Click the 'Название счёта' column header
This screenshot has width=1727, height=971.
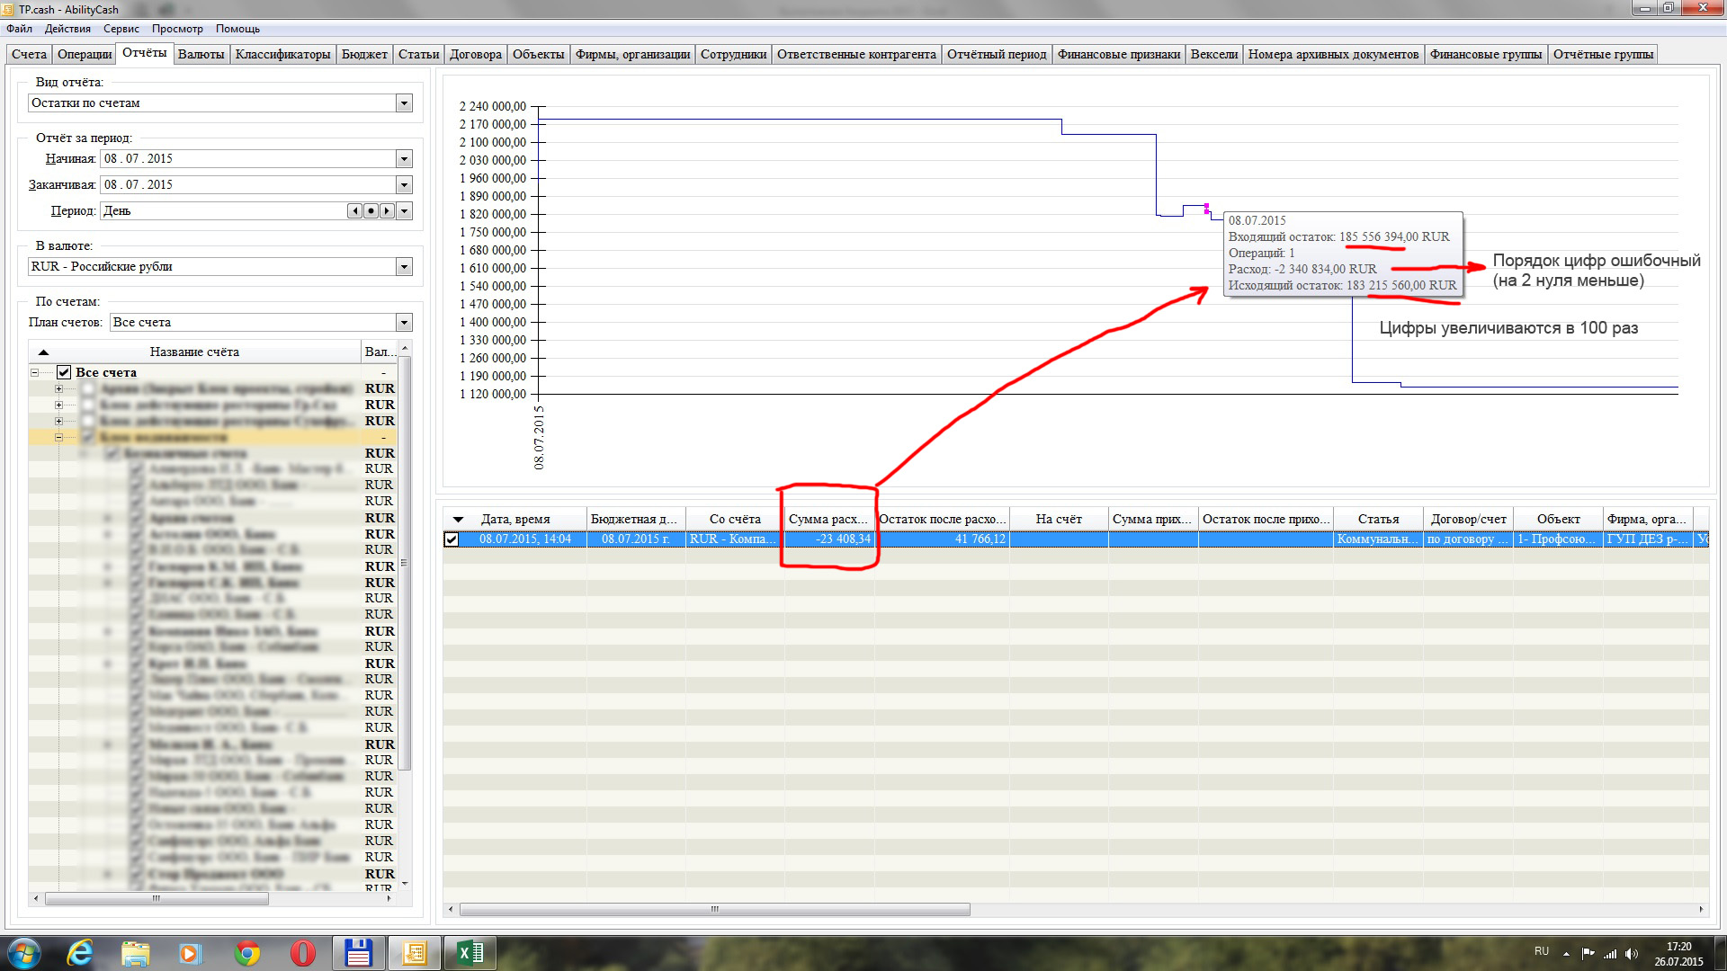194,352
